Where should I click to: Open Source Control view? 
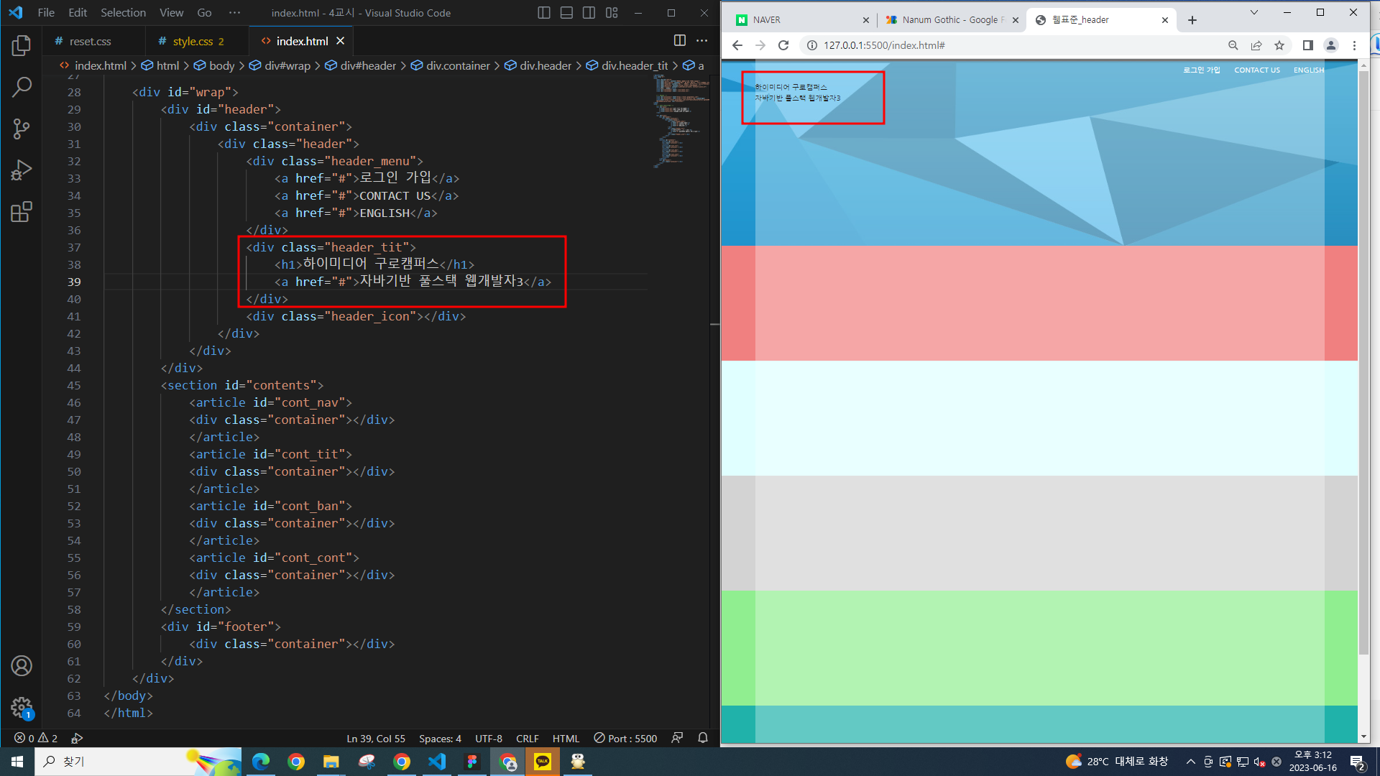(x=22, y=129)
